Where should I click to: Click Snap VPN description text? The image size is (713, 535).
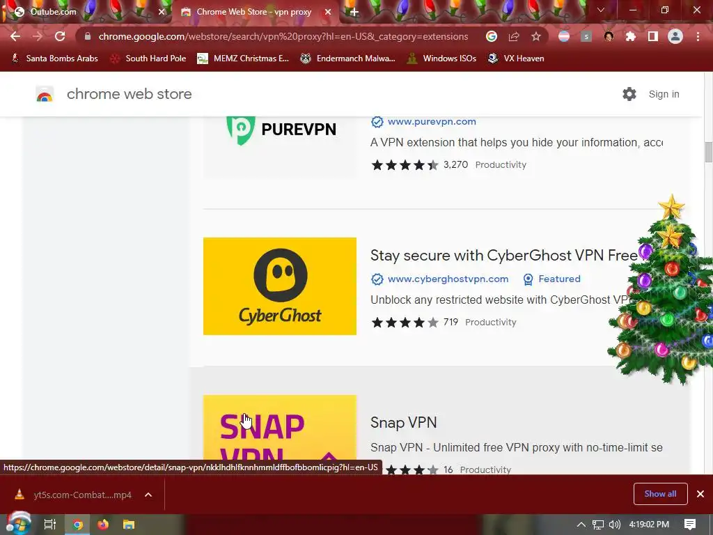[x=516, y=448]
